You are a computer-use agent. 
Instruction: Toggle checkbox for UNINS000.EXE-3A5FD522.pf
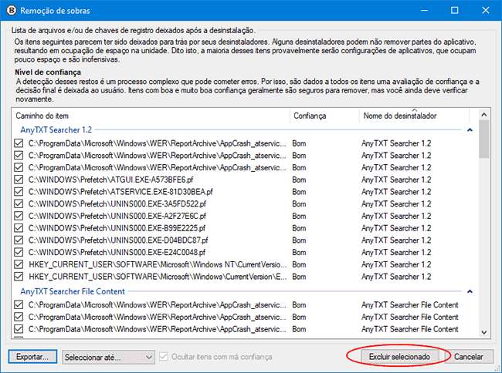tap(19, 203)
